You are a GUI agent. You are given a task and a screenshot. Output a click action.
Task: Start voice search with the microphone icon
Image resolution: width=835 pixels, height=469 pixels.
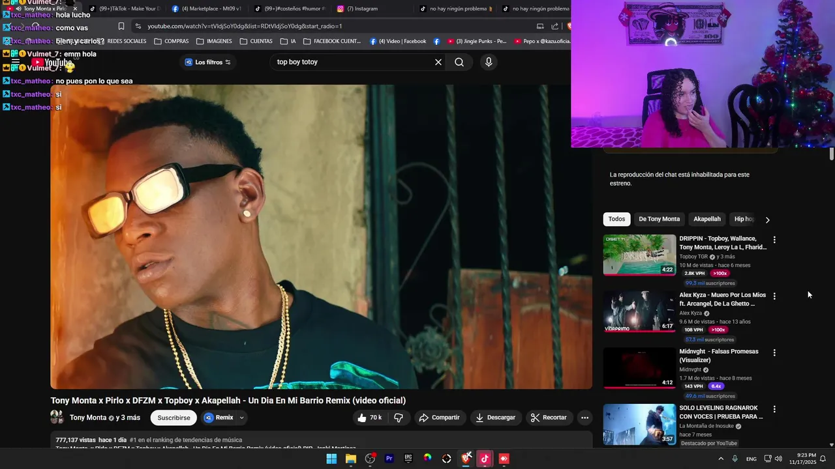click(x=489, y=62)
